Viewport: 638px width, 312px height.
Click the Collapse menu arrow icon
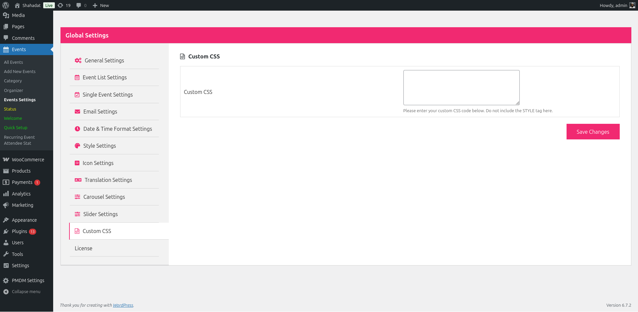coord(6,292)
